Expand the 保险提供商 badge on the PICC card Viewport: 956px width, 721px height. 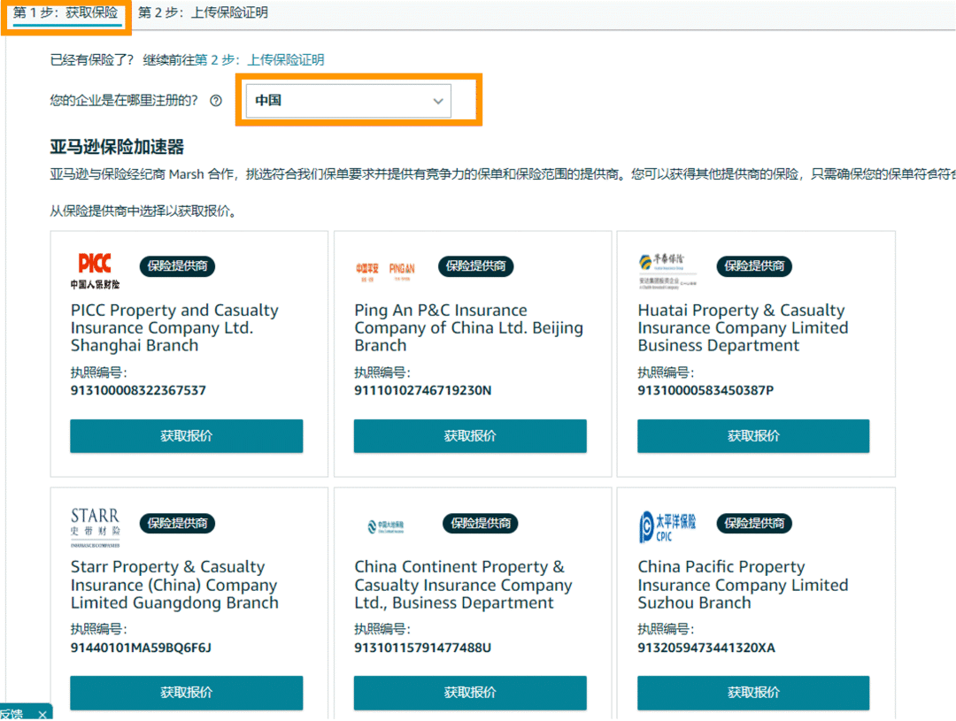pos(176,265)
